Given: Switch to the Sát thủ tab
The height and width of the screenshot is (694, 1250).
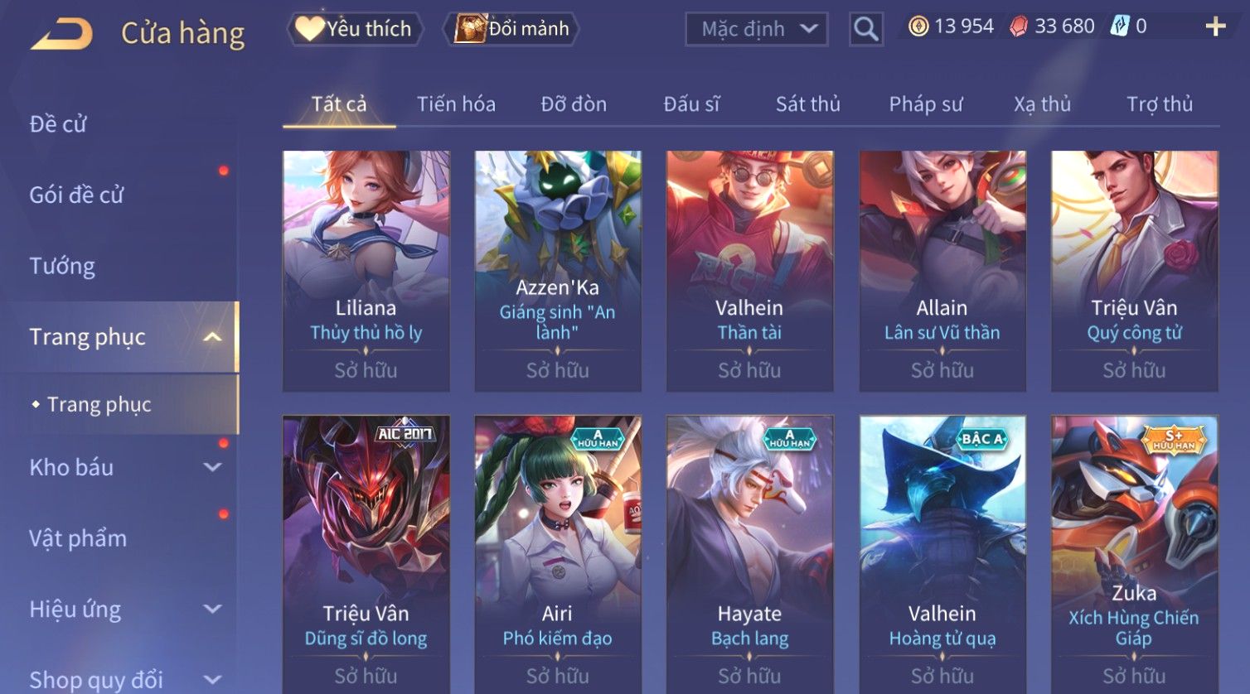Looking at the screenshot, I should (807, 104).
